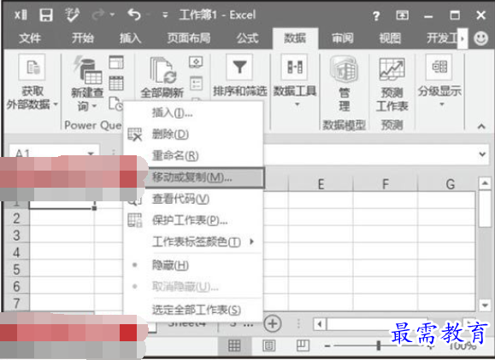
Task: Select row 5 header
Action: point(17,270)
